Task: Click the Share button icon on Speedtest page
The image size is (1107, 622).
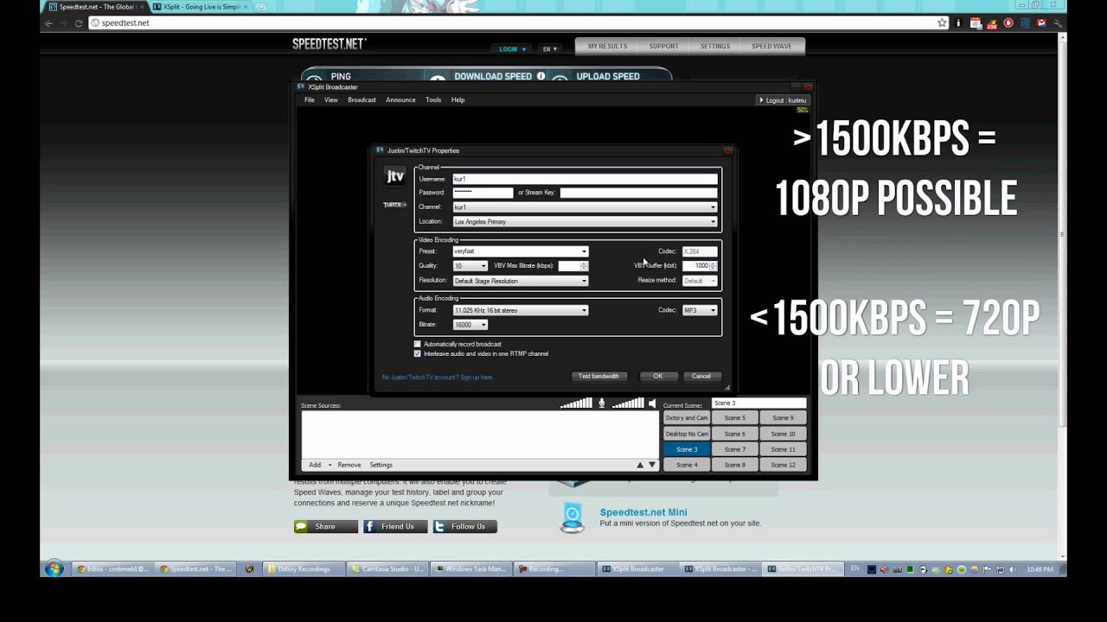Action: (x=301, y=526)
